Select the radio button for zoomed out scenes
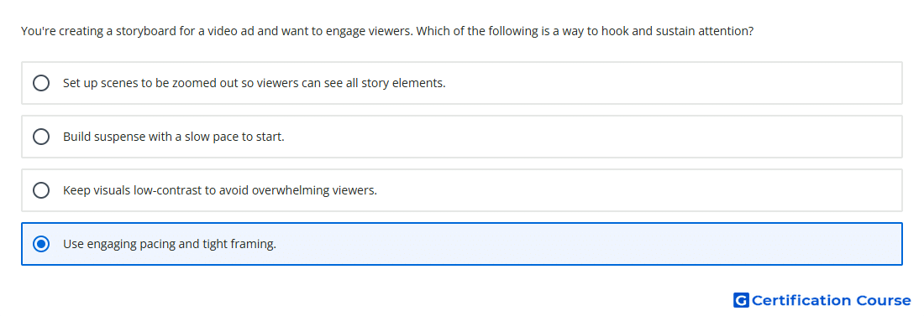This screenshot has height=316, width=924. 41,83
